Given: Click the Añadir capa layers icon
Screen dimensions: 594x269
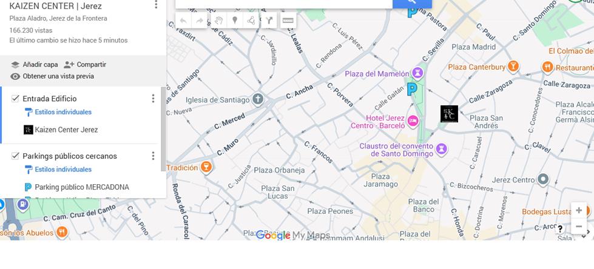Looking at the screenshot, I should tap(15, 65).
